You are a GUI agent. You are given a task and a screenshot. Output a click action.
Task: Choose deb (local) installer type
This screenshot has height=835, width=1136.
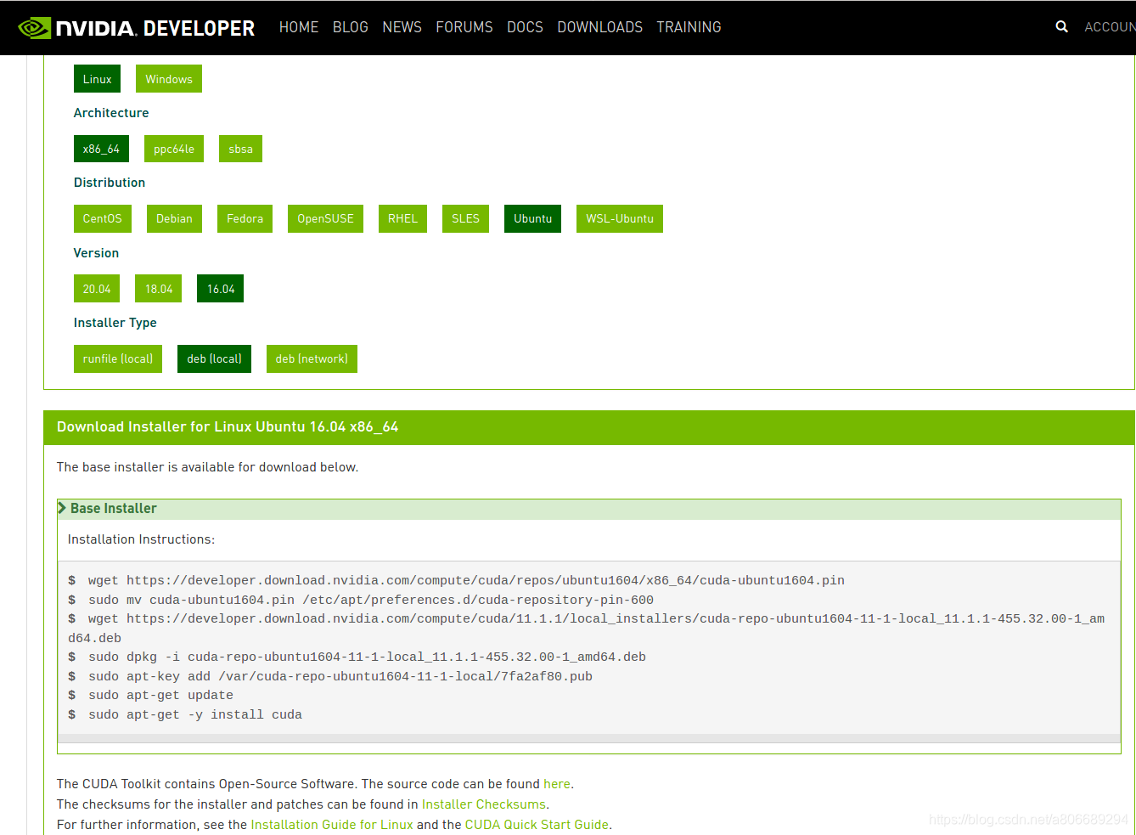(x=214, y=358)
